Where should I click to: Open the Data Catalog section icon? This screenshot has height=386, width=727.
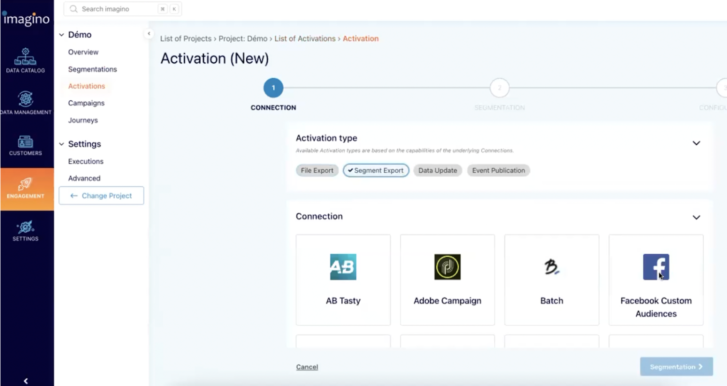pyautogui.click(x=25, y=56)
